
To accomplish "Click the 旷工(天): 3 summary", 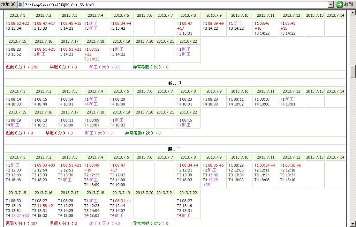I will click(99, 133).
